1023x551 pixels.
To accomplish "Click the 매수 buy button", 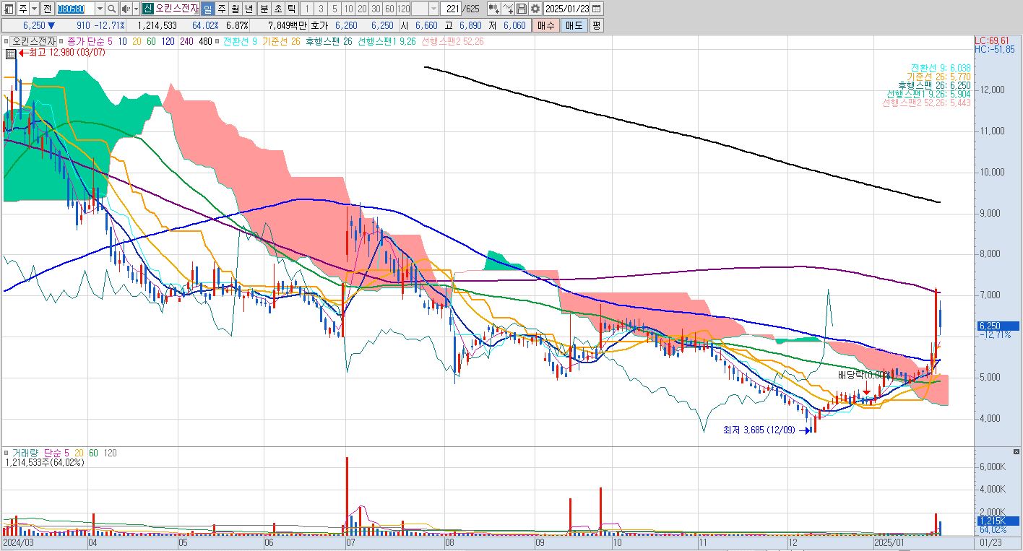I will click(x=545, y=25).
